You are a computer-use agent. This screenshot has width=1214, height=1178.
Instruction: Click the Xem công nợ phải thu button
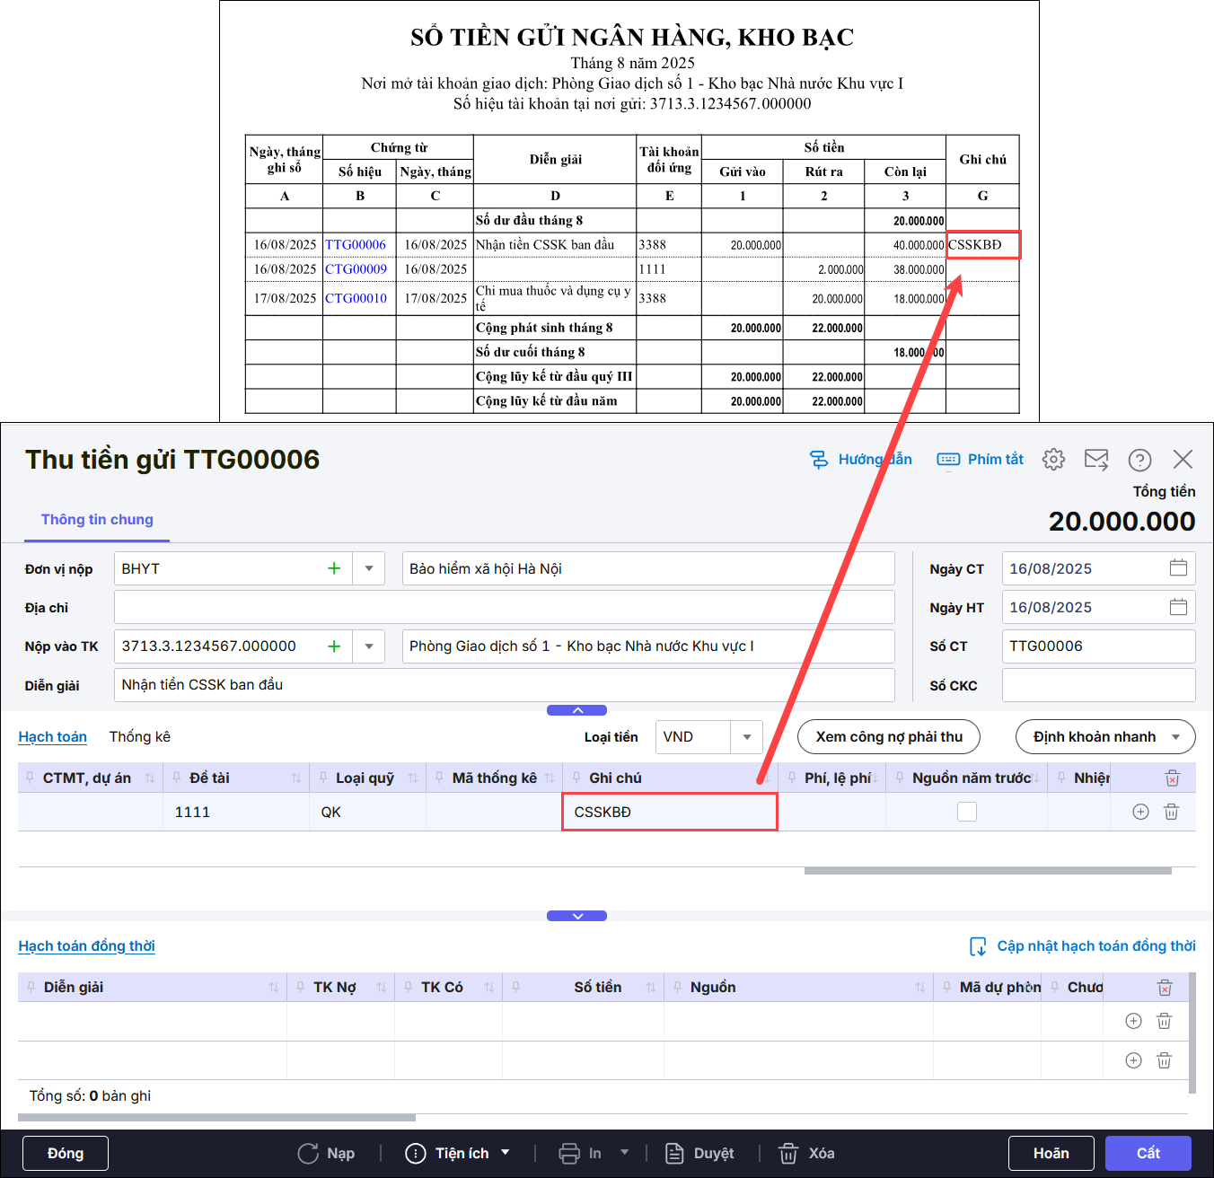click(889, 737)
